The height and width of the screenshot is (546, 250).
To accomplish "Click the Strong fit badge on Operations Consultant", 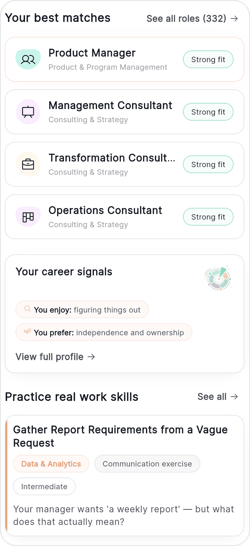I will [208, 217].
